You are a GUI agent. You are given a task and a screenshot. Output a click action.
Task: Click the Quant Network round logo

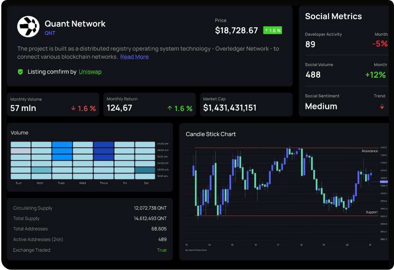[28, 27]
